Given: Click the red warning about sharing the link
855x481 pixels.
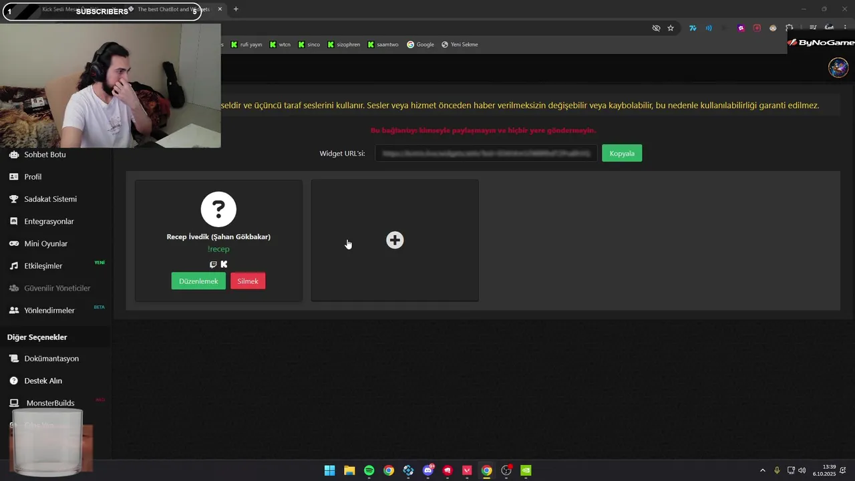Looking at the screenshot, I should click(x=483, y=130).
